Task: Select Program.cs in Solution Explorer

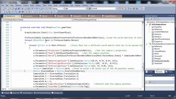Action: (158, 42)
